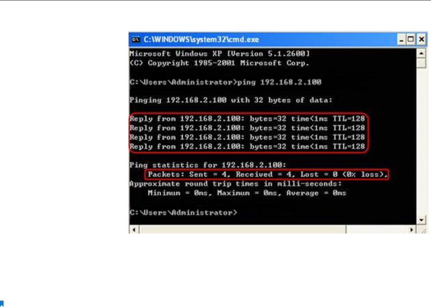
Task: Click the C:\Users\Administrator> prompt at bottom
Action: 183,212
